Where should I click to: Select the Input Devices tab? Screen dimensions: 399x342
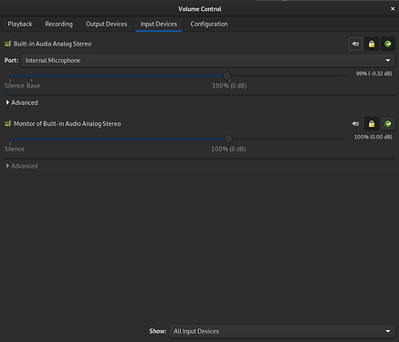[x=159, y=24]
